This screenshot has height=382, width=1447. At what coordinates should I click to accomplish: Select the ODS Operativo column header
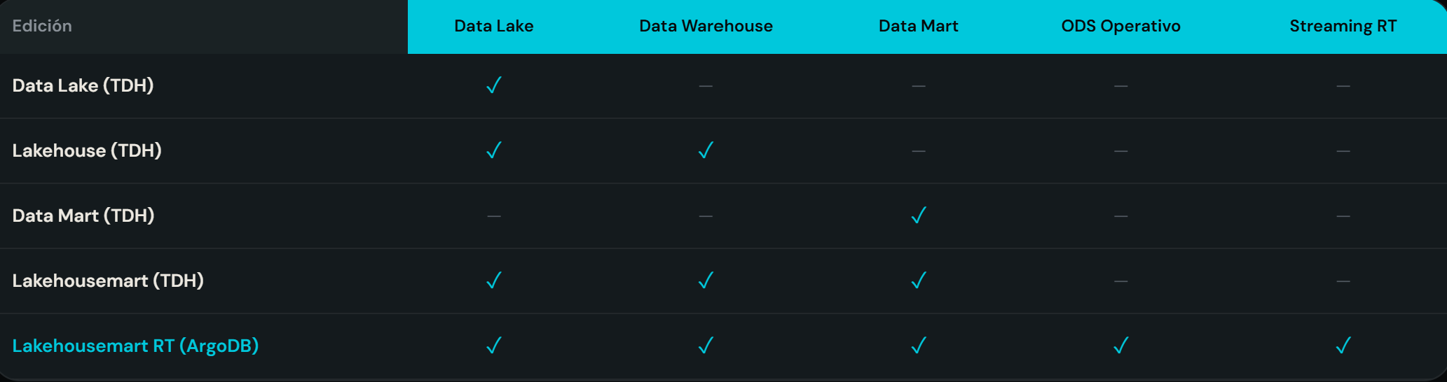pyautogui.click(x=1120, y=27)
